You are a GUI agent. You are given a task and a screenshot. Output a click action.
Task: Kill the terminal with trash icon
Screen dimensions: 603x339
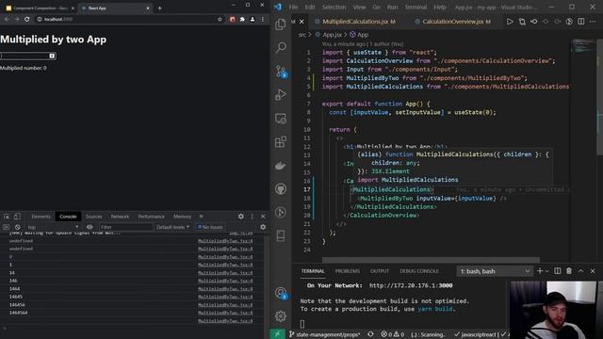point(569,271)
